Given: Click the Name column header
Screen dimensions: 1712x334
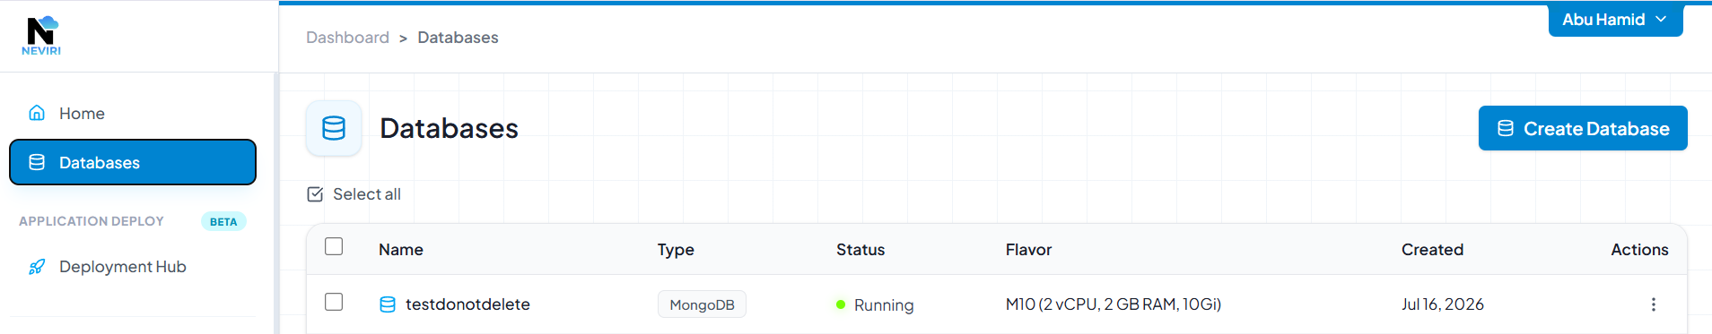Looking at the screenshot, I should [401, 250].
